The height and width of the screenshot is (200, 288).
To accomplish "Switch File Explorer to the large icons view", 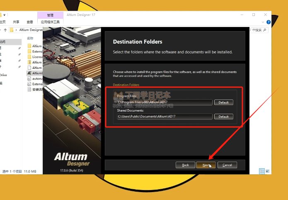I will [x=268, y=171].
